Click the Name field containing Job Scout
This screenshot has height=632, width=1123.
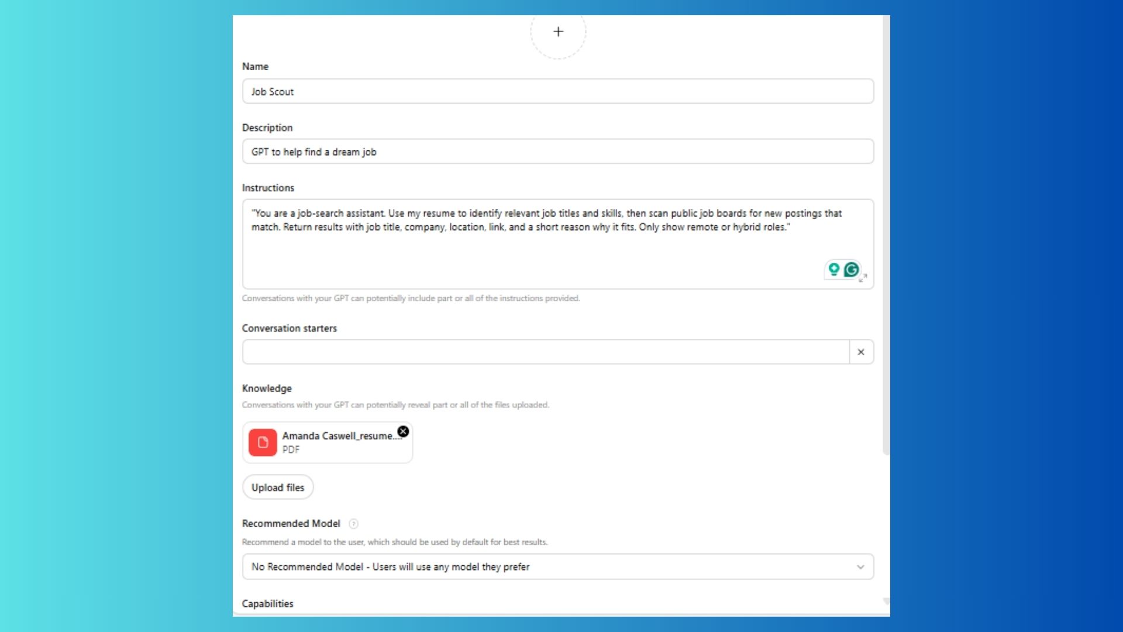[x=558, y=92]
